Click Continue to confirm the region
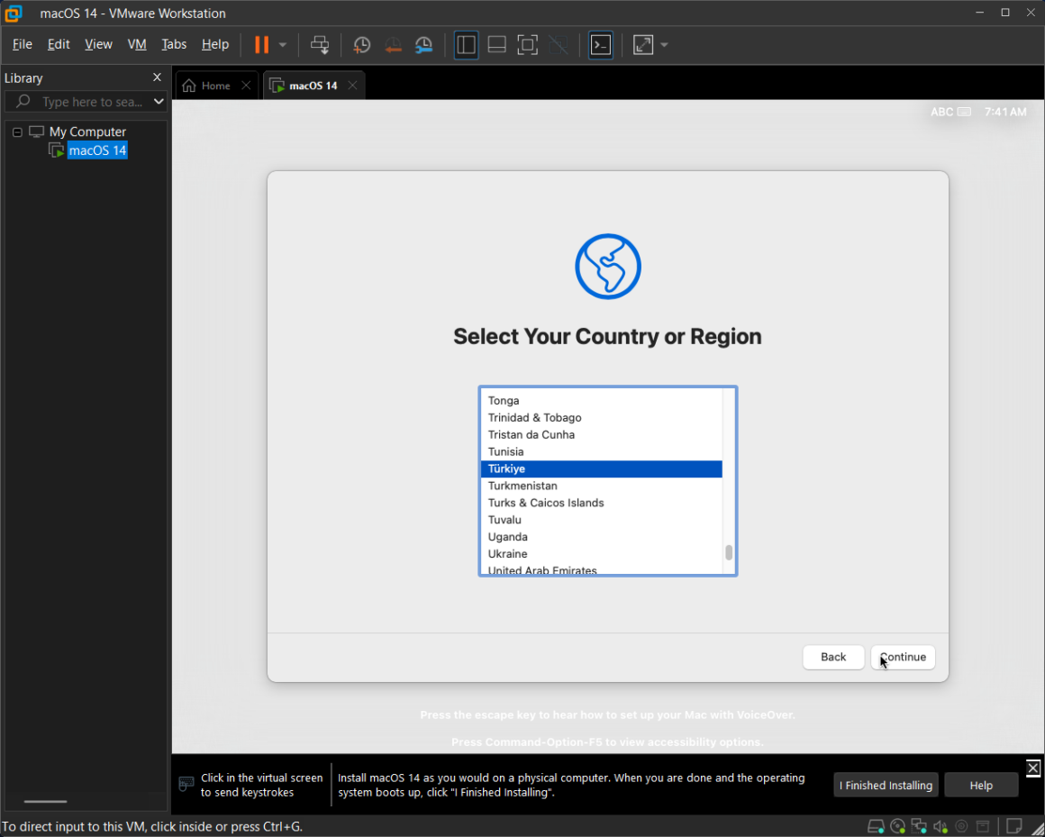 (x=903, y=657)
